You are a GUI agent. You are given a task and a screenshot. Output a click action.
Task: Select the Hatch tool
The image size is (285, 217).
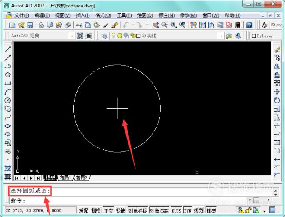coord(7,168)
